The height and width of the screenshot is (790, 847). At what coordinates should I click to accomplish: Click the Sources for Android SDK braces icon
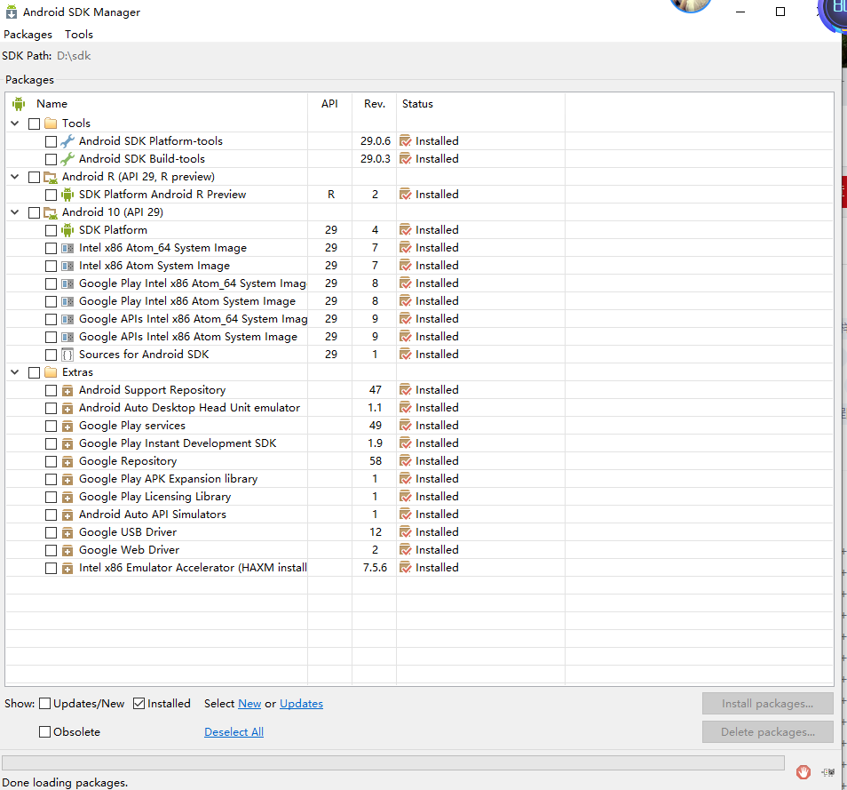(67, 355)
